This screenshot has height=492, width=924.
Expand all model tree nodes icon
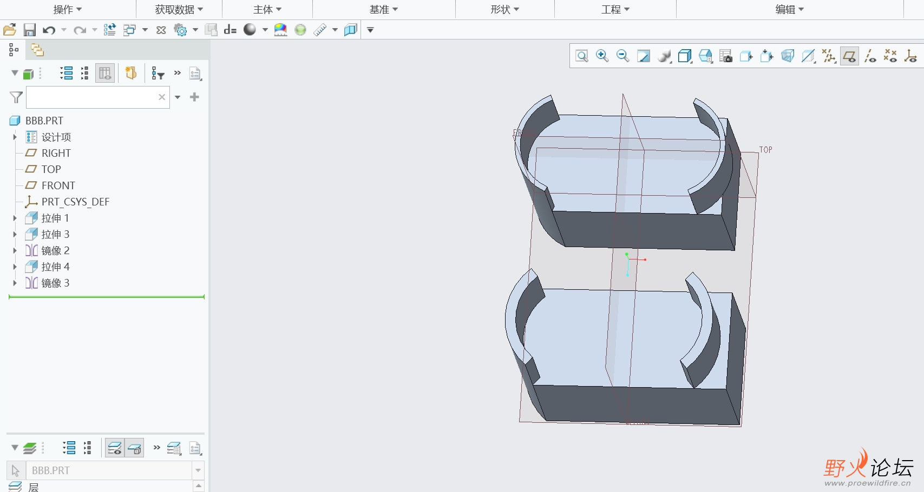67,73
